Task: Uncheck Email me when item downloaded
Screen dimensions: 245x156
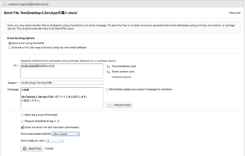Action: [22, 127]
